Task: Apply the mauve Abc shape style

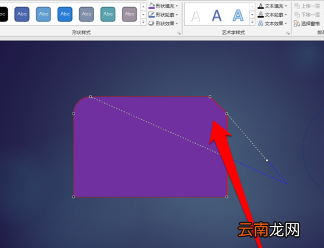Action: (x=130, y=14)
